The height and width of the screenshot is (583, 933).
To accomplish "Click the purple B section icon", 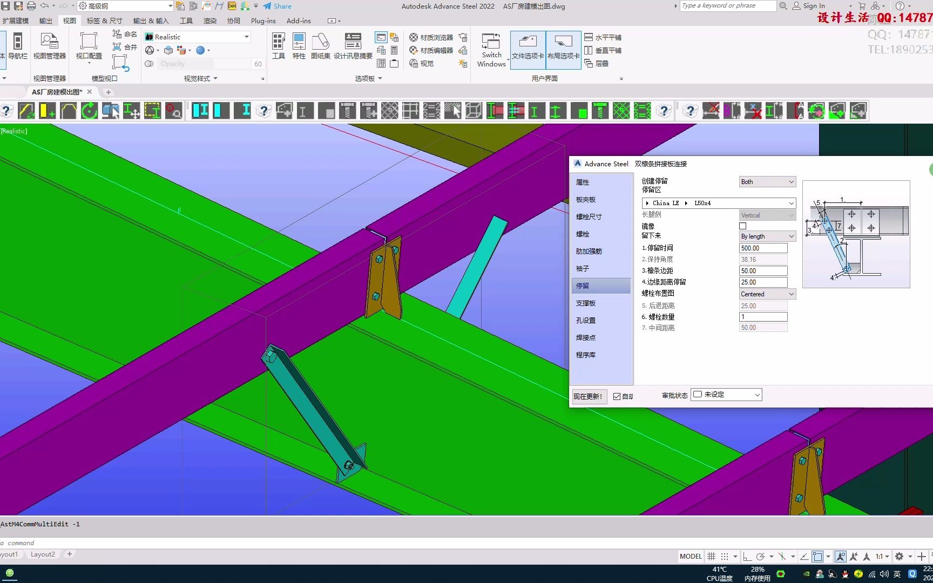I will 732,111.
